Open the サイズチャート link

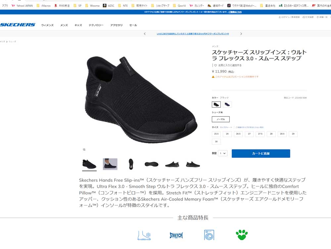click(226, 127)
